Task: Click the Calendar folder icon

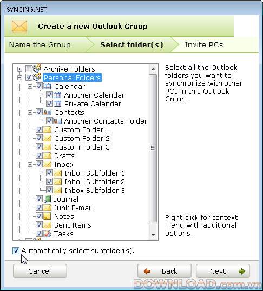Action: coord(47,86)
